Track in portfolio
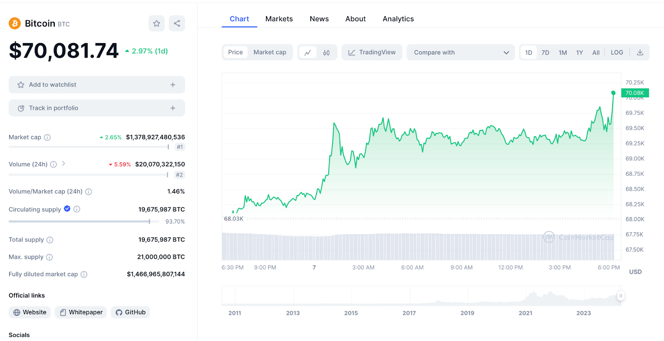 click(x=97, y=108)
